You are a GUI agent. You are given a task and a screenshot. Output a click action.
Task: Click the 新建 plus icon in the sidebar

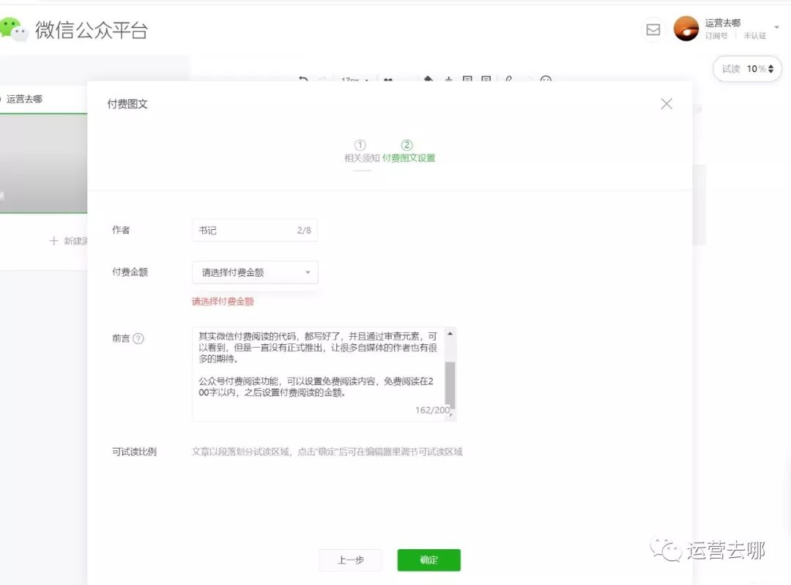(x=53, y=241)
